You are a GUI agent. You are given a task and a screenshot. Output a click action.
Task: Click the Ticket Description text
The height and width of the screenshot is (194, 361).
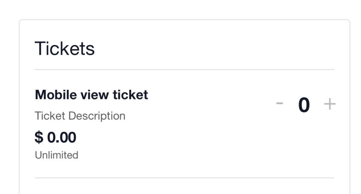pos(80,116)
